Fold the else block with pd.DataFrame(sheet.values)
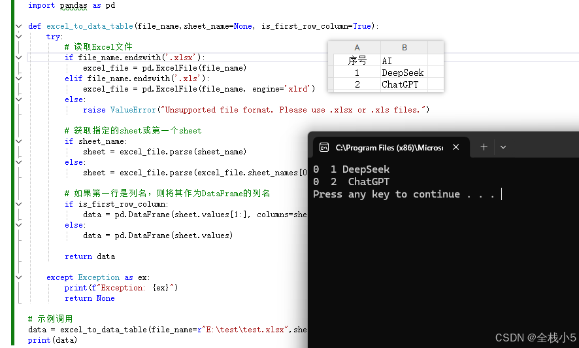 [18, 225]
